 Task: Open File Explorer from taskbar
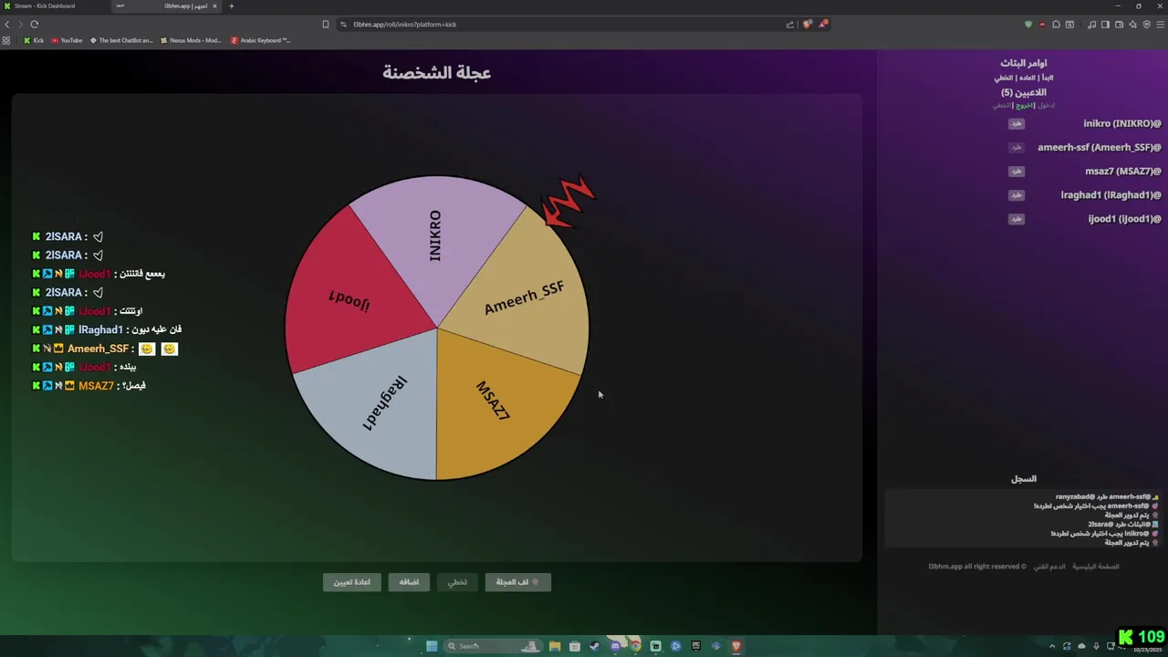(x=554, y=646)
